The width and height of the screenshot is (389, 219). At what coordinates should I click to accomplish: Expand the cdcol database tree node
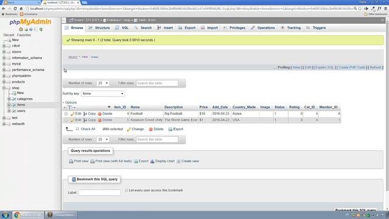click(x=4, y=46)
